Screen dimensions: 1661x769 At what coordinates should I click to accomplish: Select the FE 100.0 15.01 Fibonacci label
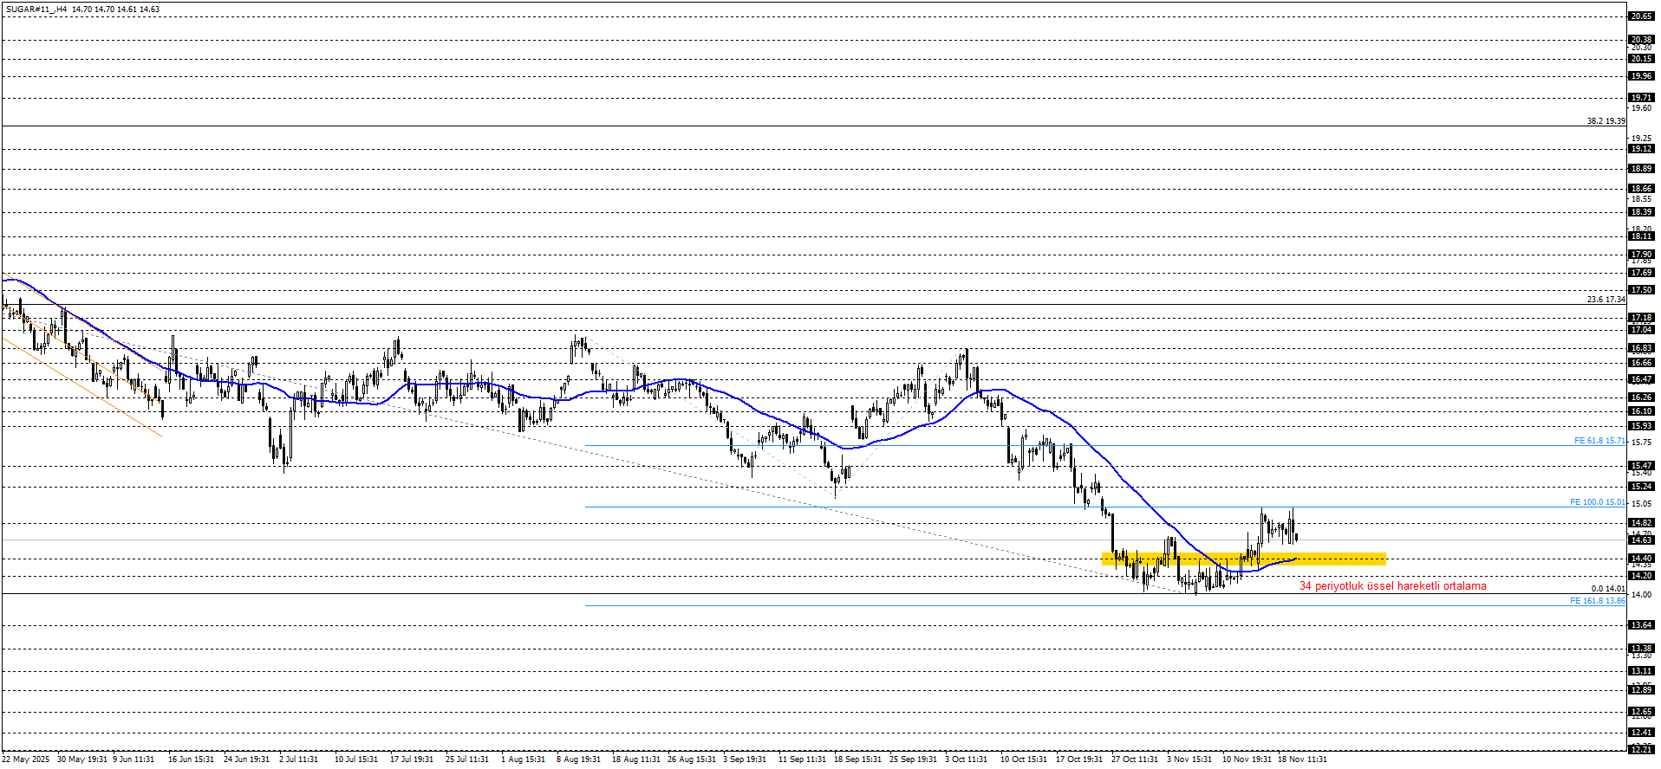(x=1598, y=502)
